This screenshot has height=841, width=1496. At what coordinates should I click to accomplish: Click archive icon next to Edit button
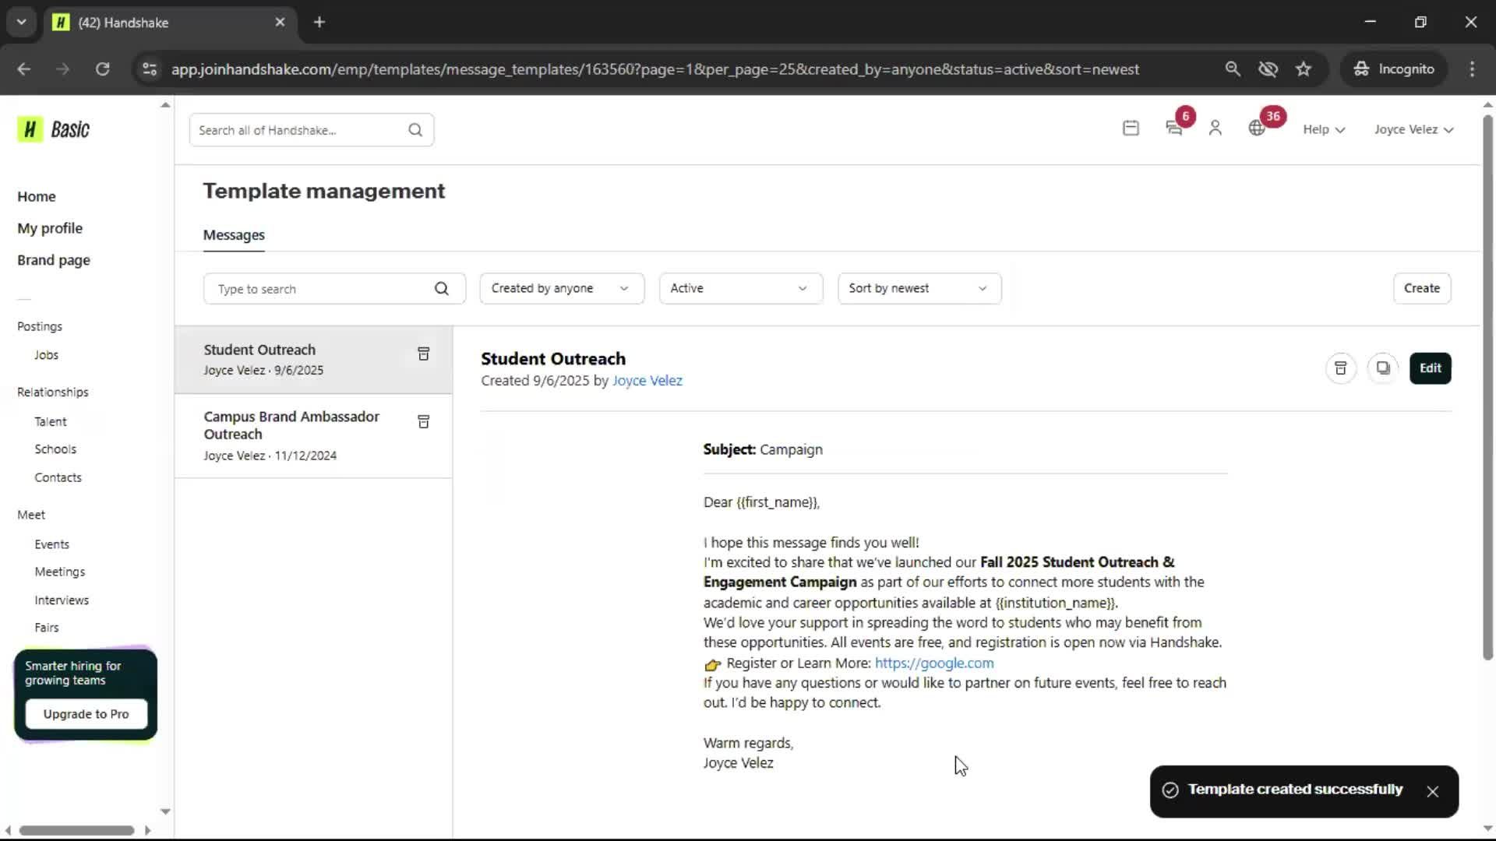click(1340, 368)
